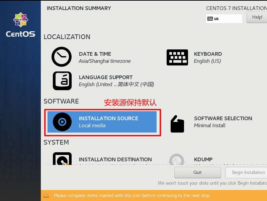Image resolution: width=267 pixels, height=201 pixels.
Task: Open the Software Selection package icon
Action: click(x=177, y=124)
